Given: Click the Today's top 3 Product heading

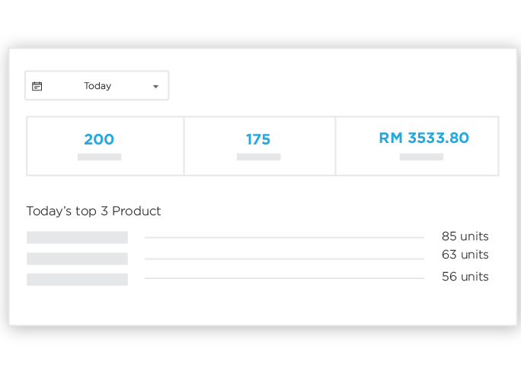Looking at the screenshot, I should point(94,211).
